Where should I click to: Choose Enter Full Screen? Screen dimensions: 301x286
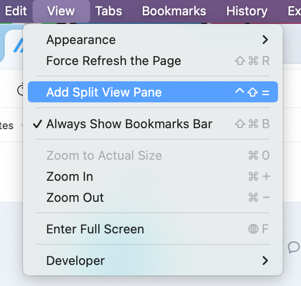[x=153, y=229]
